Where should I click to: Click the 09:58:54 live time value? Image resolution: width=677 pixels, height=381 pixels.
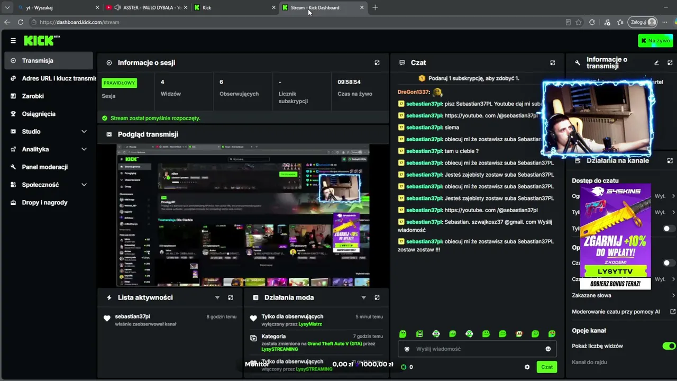point(349,82)
